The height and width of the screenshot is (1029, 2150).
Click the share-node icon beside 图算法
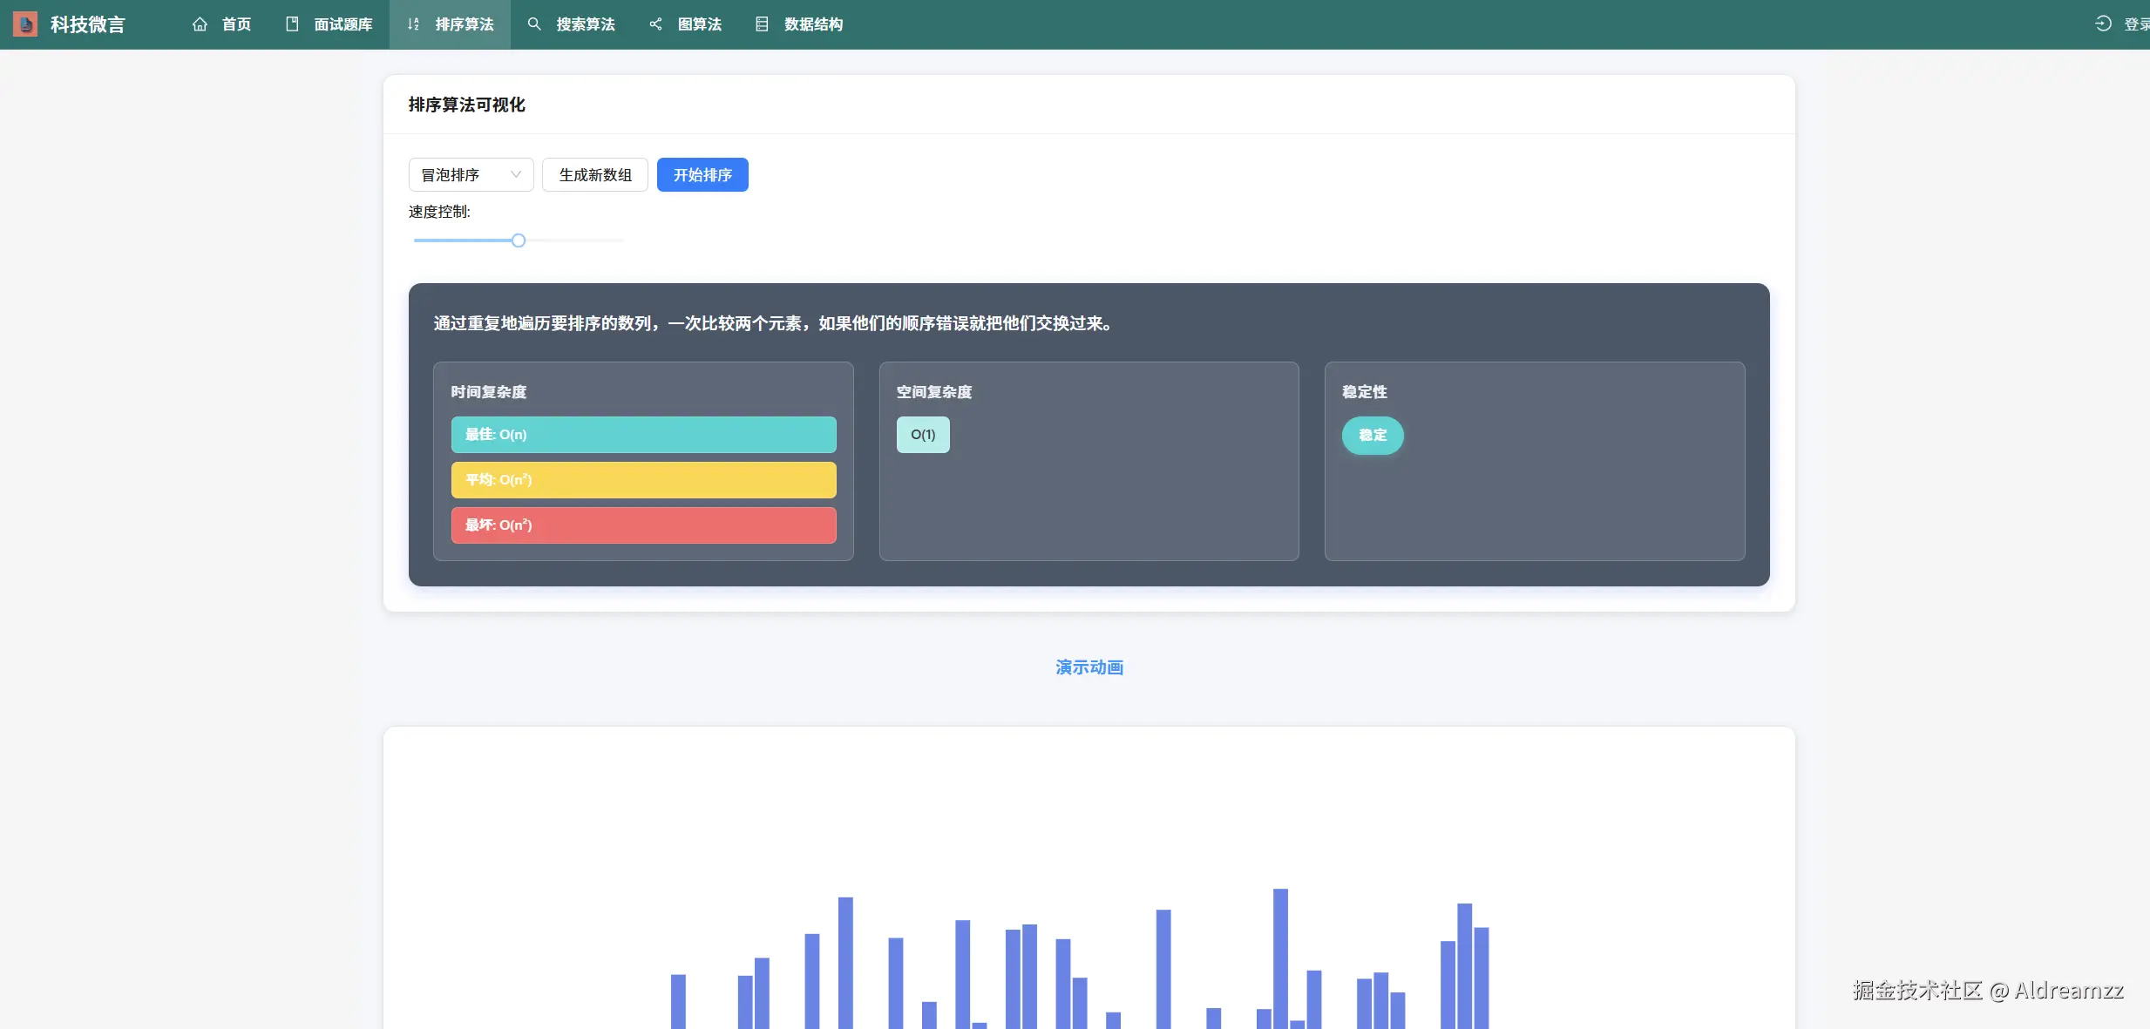[655, 24]
